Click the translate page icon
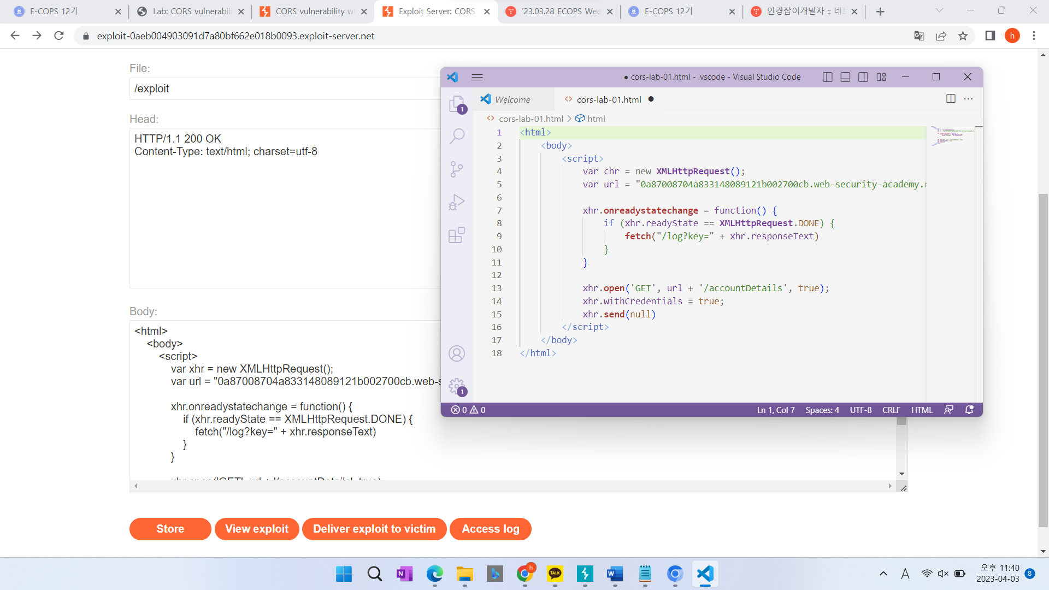Viewport: 1049px width, 590px height. 919,36
